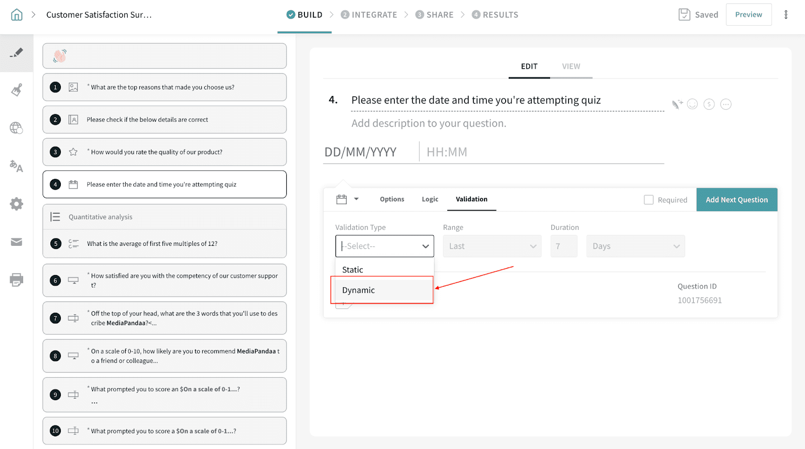Image resolution: width=805 pixels, height=449 pixels.
Task: Expand the Range dropdown showing Last
Action: point(492,246)
